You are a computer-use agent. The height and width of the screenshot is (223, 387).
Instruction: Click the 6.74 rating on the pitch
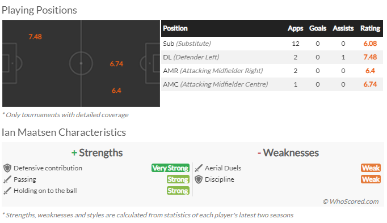click(116, 64)
